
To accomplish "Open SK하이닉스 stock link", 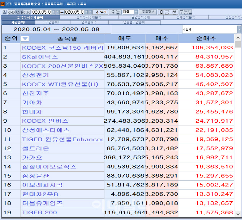I will [x=40, y=57].
